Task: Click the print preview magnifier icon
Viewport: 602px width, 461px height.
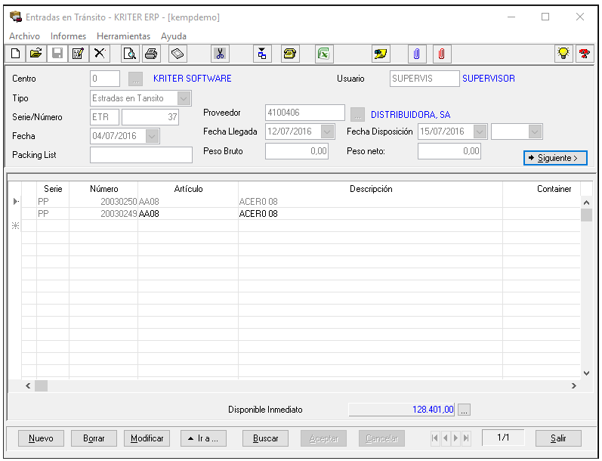Action: tap(130, 54)
